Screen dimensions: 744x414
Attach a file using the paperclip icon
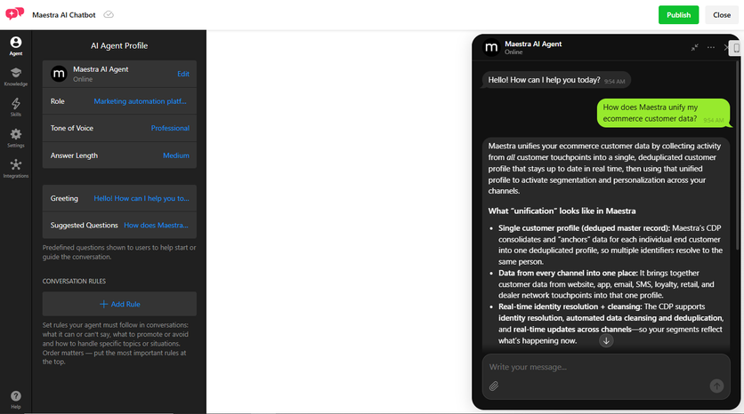(x=494, y=386)
